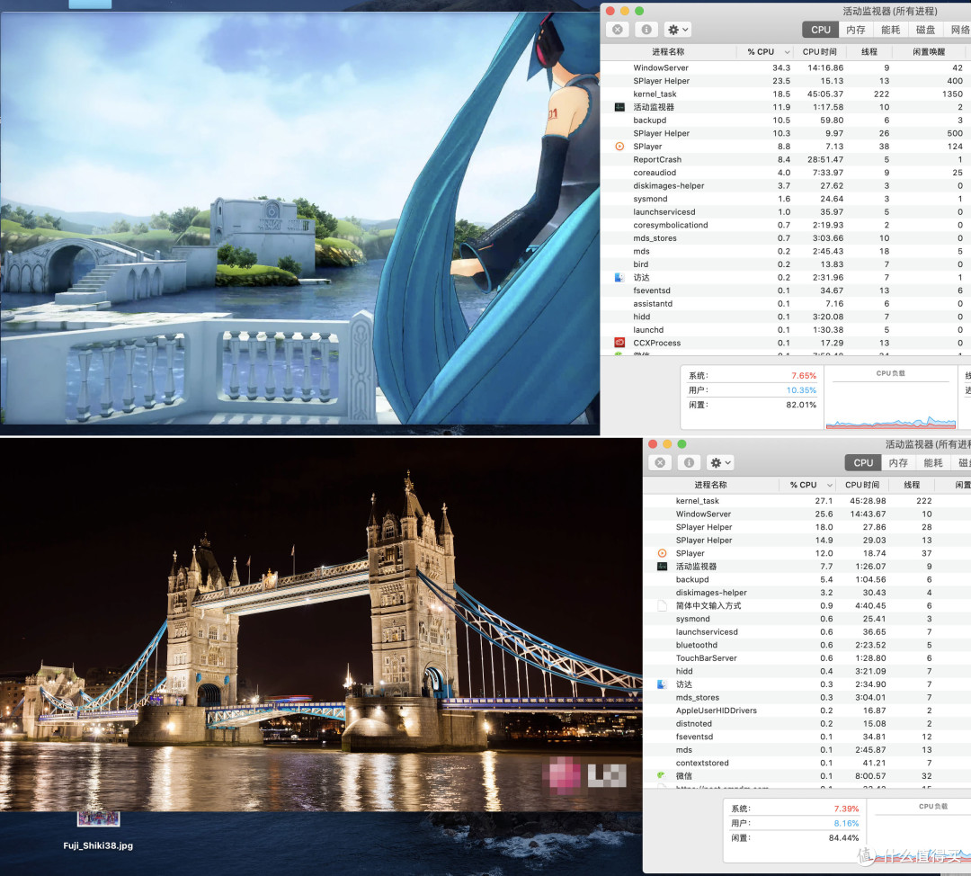Select AppleUserHIDDrivers row in lower window
Image resolution: width=971 pixels, height=876 pixels.
pyautogui.click(x=806, y=711)
